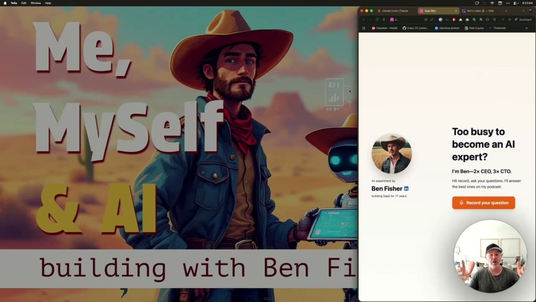Click Ben Fisher's cowboy profile photo

coord(392,154)
